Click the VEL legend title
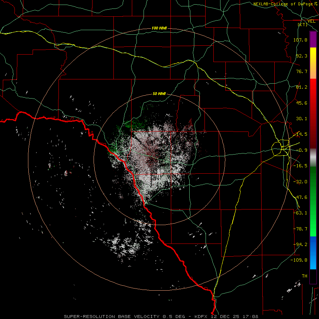319x319 pixels. 311,21
